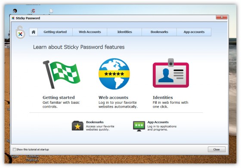Click the Bookmarks star folder icon
The width and height of the screenshot is (241, 168).
pos(77,126)
